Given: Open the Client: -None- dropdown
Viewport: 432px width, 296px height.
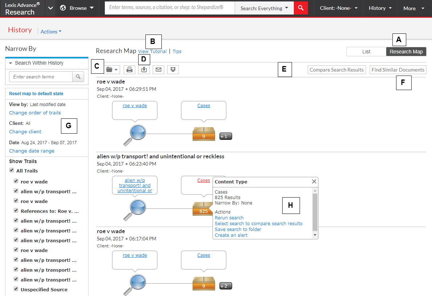Looking at the screenshot, I should click(x=339, y=8).
